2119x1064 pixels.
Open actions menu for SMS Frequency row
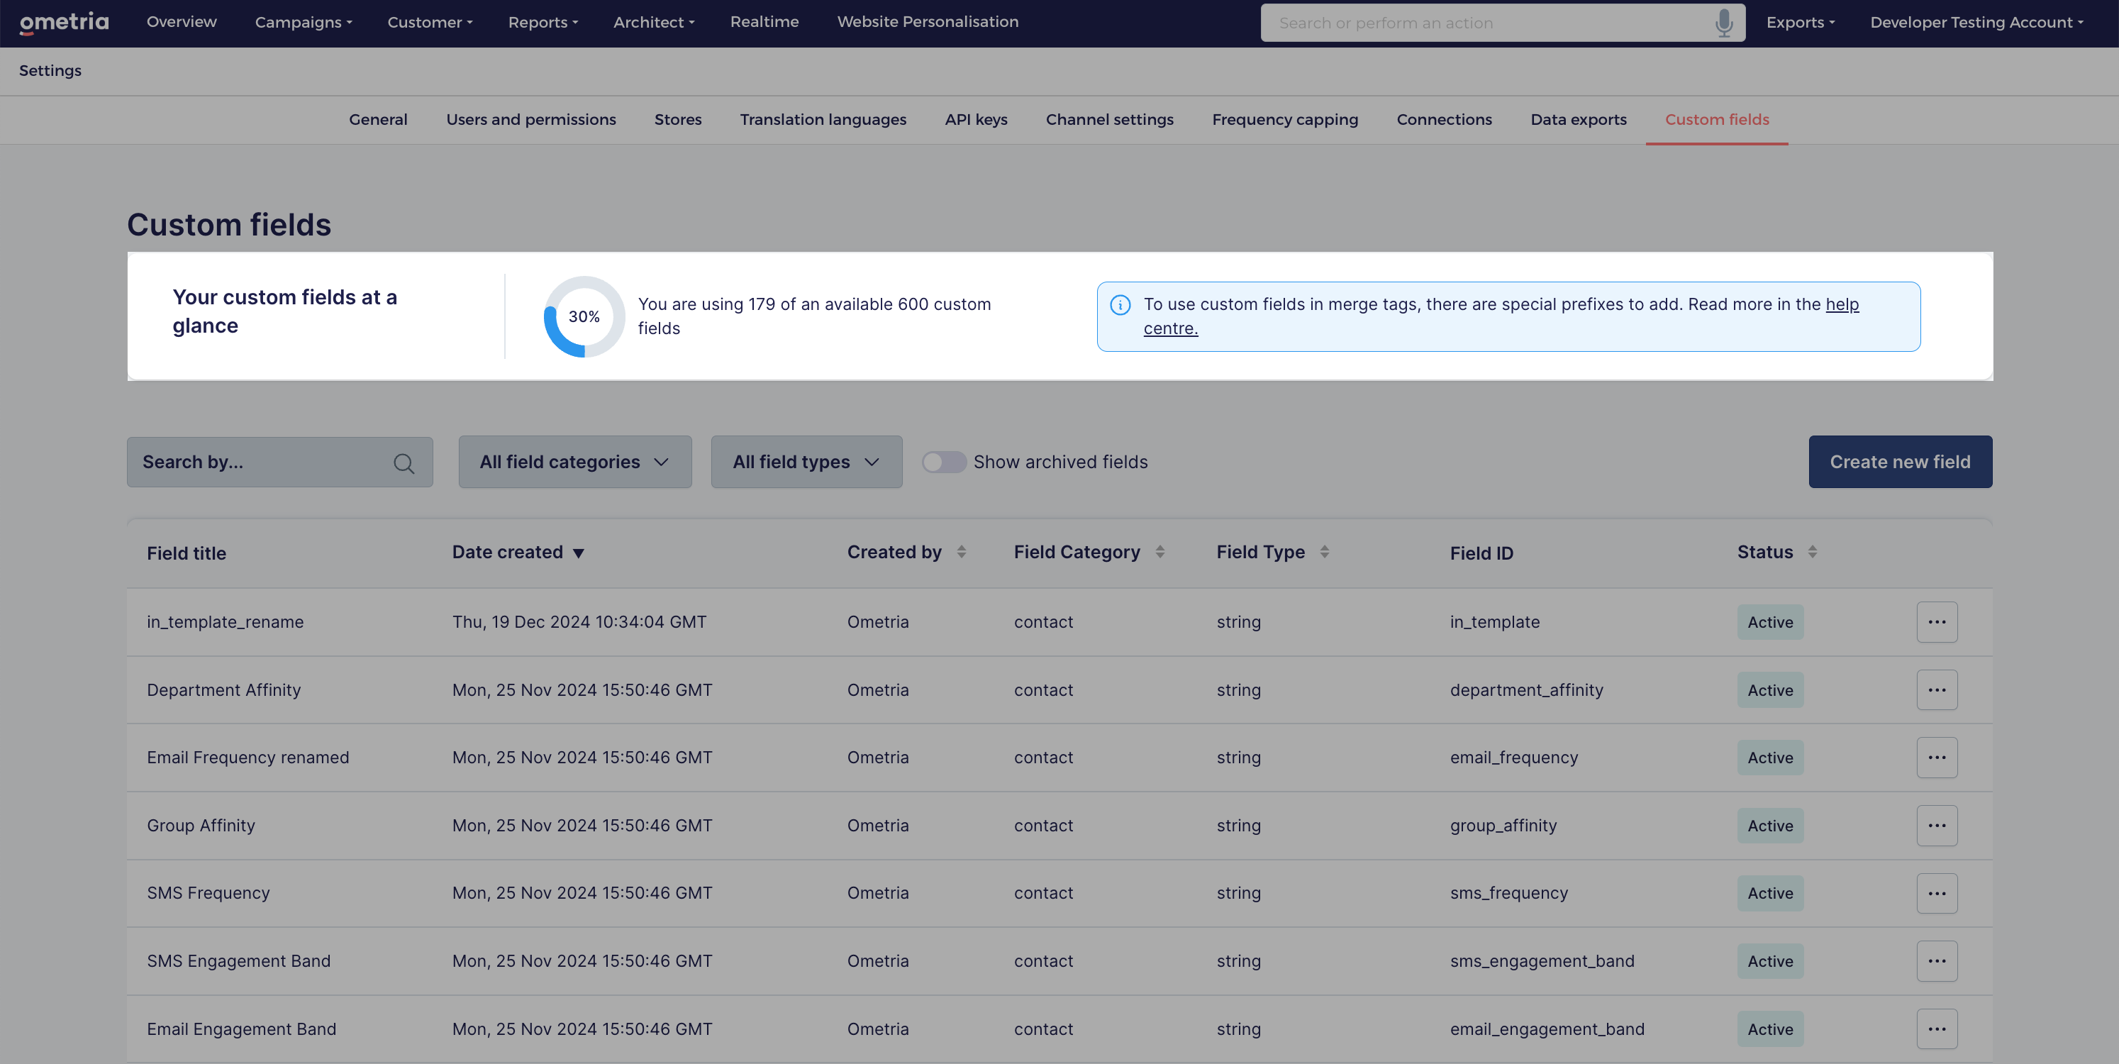(1936, 893)
